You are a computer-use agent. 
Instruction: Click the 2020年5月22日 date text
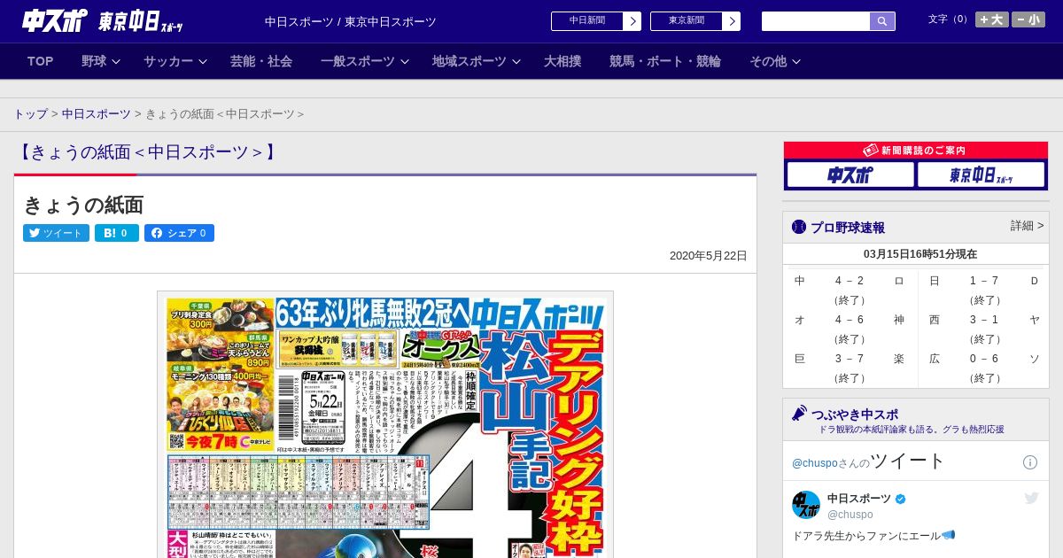pos(709,256)
